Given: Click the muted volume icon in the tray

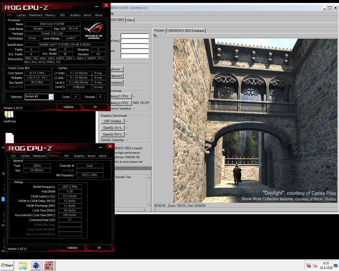Looking at the screenshot, I should [x=315, y=265].
